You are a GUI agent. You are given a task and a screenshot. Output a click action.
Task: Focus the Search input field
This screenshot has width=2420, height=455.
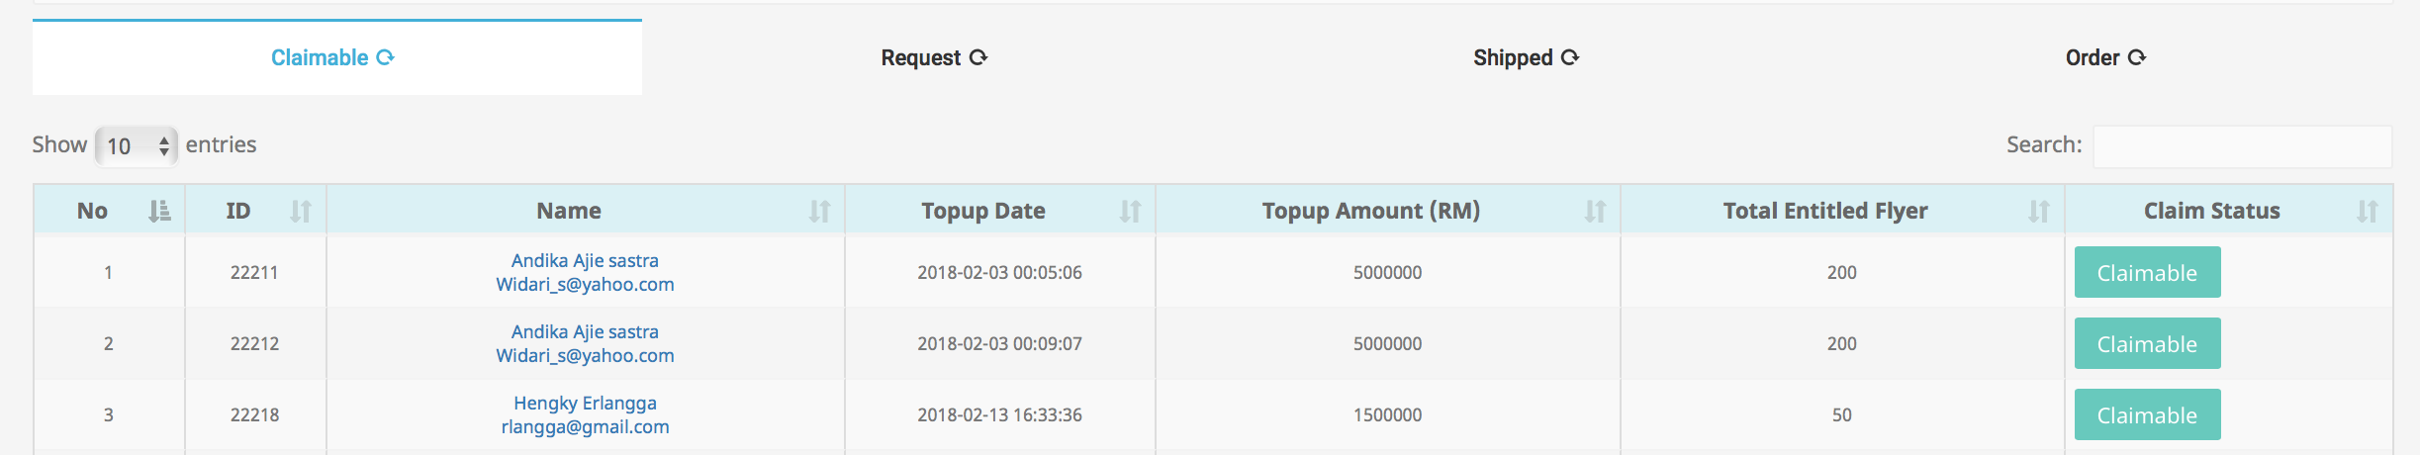[2242, 146]
